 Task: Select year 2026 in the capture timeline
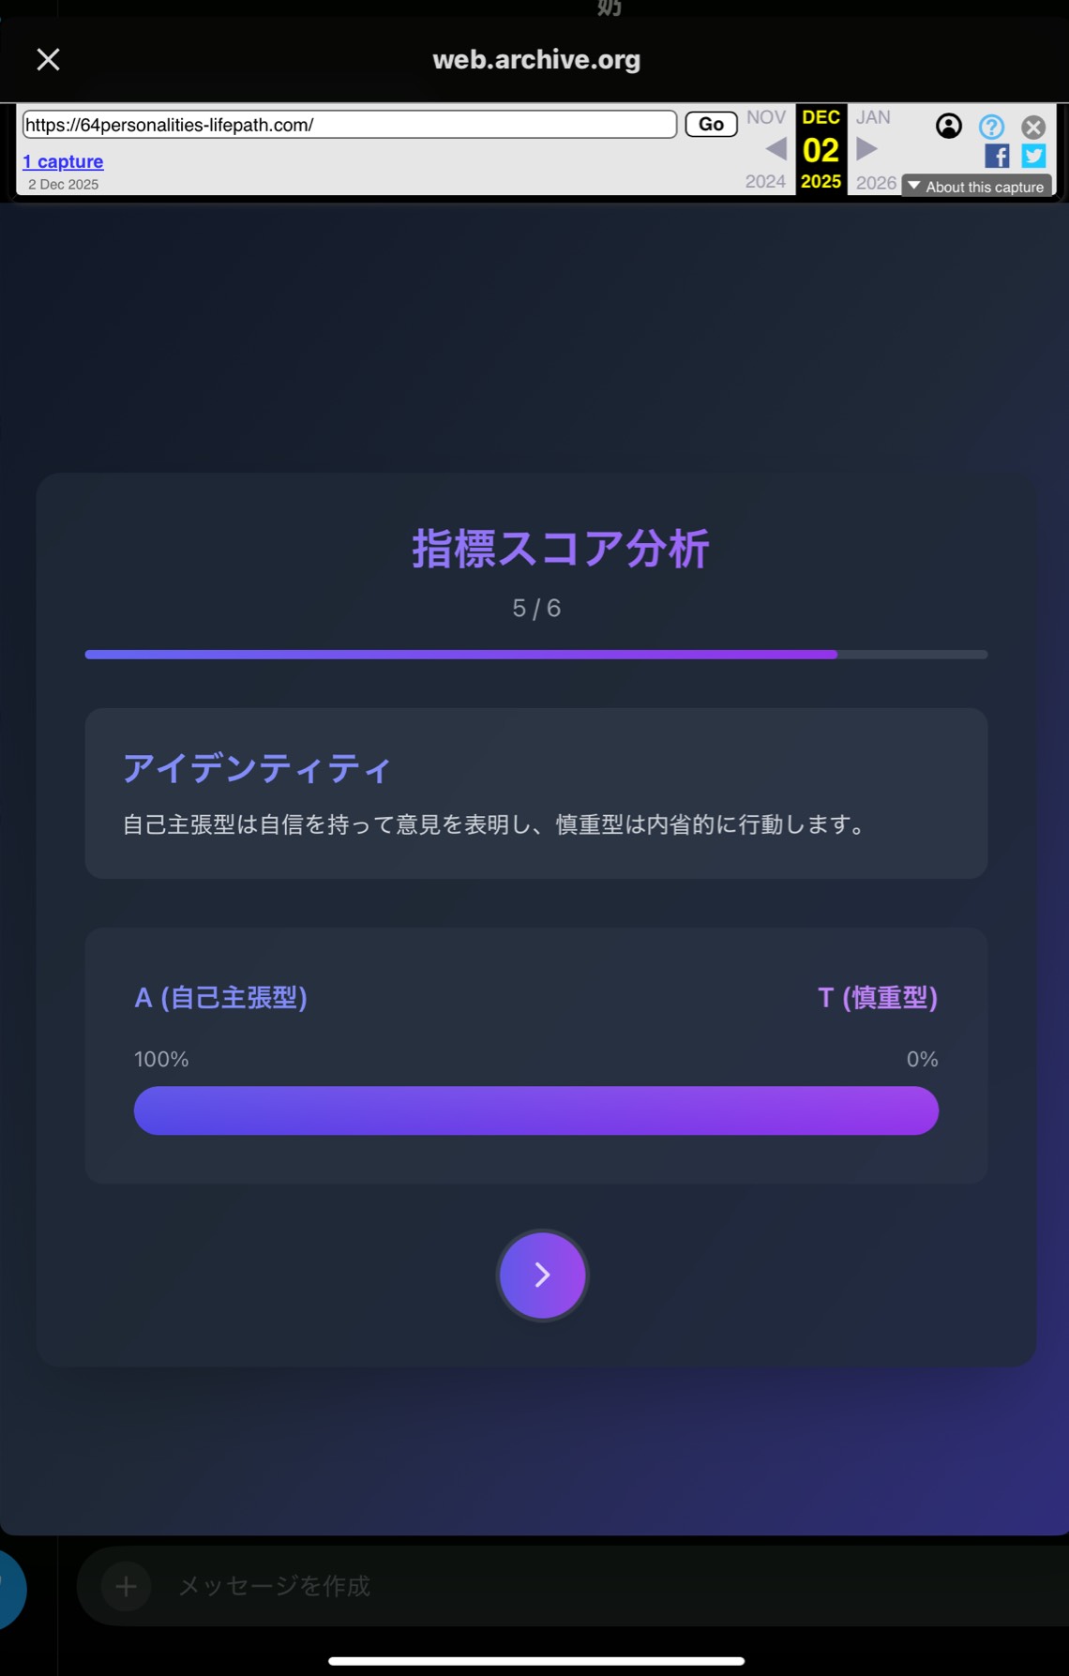(873, 183)
